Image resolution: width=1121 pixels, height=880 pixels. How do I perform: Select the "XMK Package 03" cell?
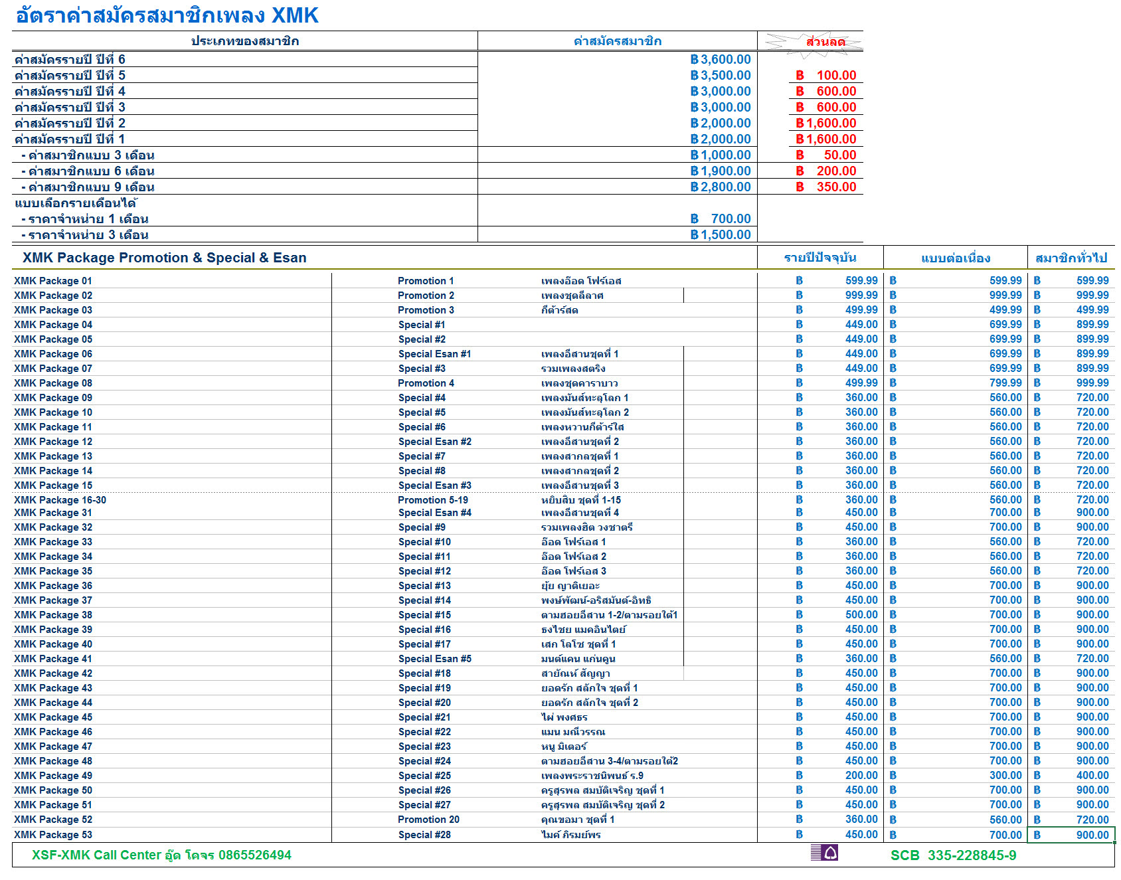(53, 310)
